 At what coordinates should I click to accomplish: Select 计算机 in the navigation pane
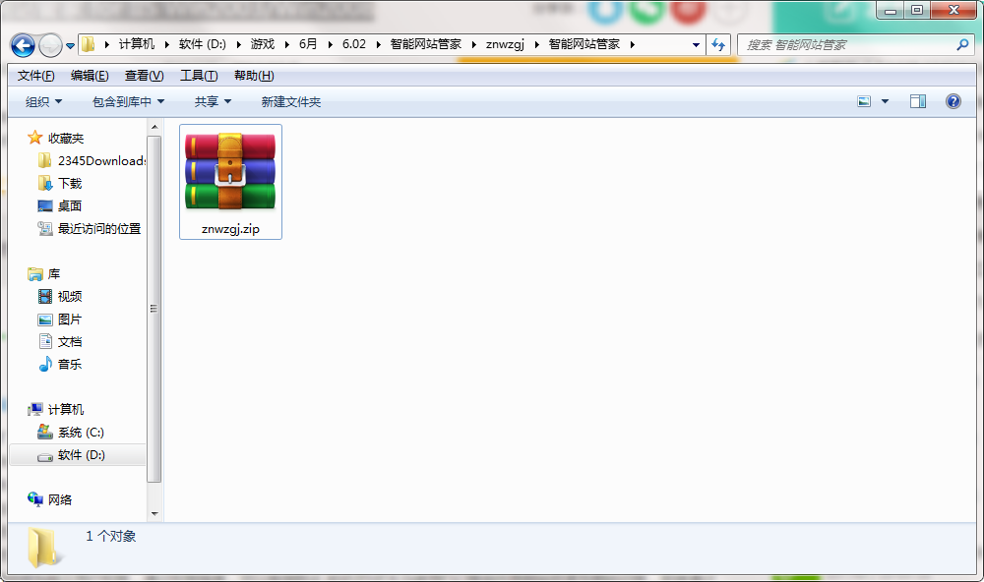[66, 410]
